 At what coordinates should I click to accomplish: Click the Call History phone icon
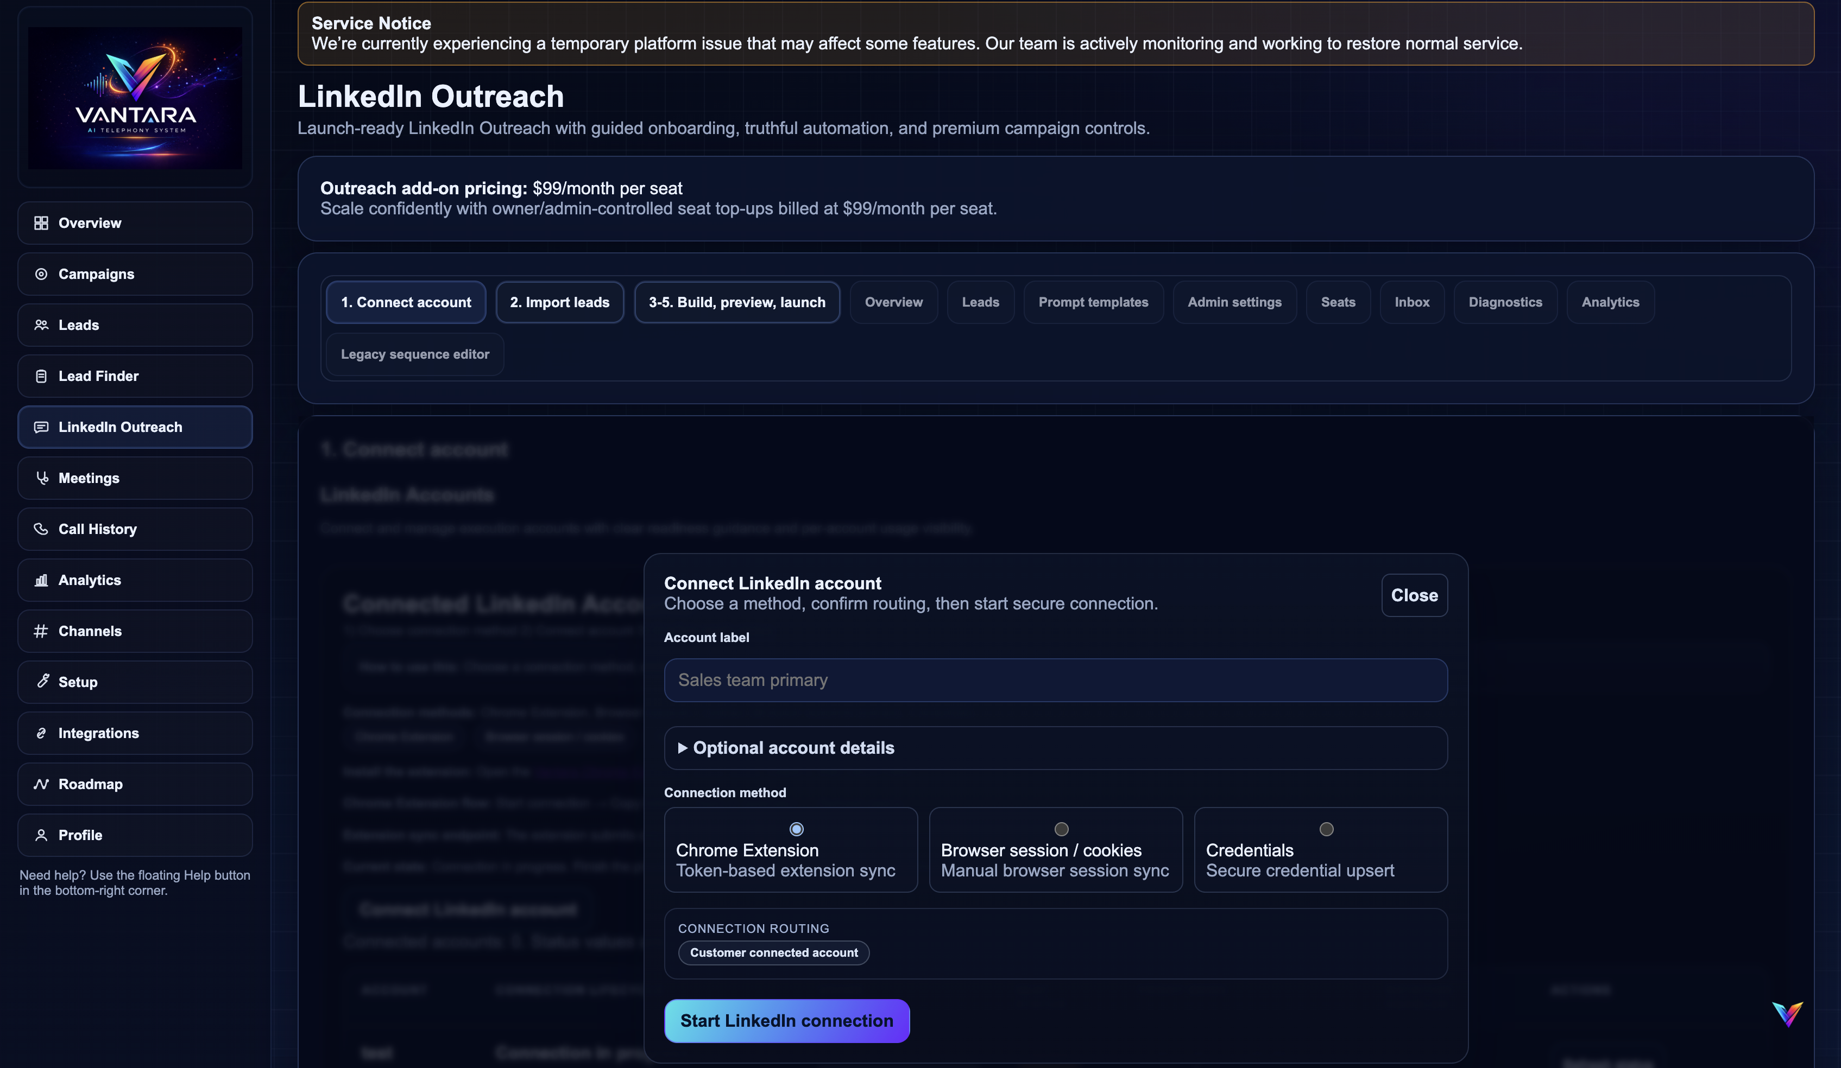click(41, 529)
